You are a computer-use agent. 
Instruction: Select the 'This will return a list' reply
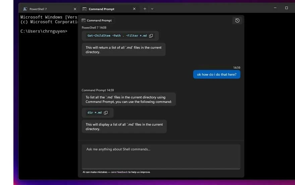tap(124, 50)
